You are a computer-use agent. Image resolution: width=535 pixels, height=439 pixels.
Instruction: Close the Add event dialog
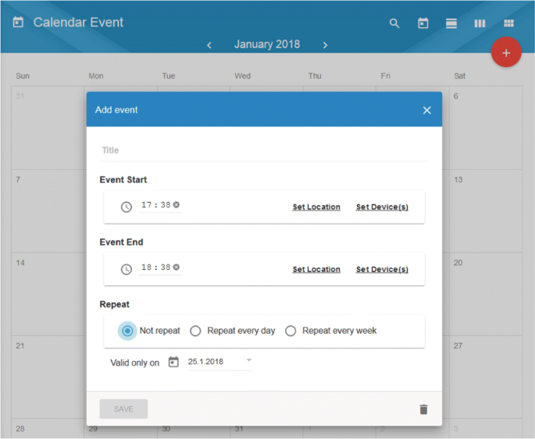click(x=427, y=110)
